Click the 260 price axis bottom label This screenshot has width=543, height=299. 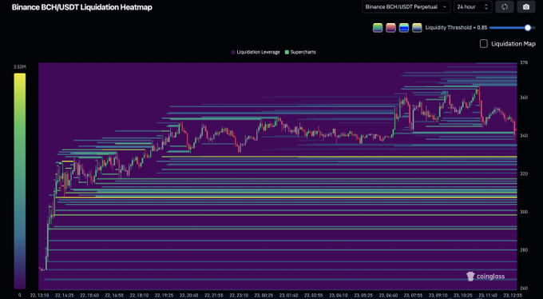tap(523, 289)
